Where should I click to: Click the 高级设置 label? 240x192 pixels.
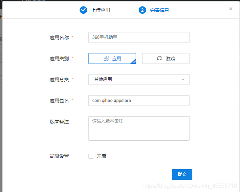tap(59, 156)
